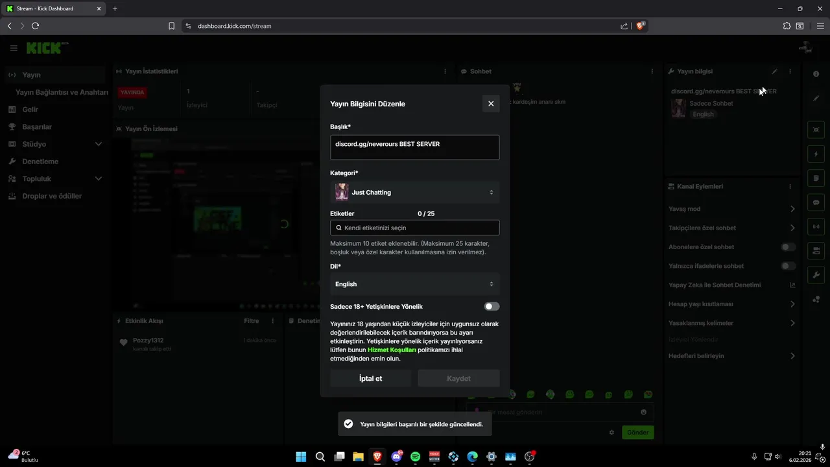Open chat settings gear next to Gönder
The width and height of the screenshot is (830, 467).
point(611,432)
